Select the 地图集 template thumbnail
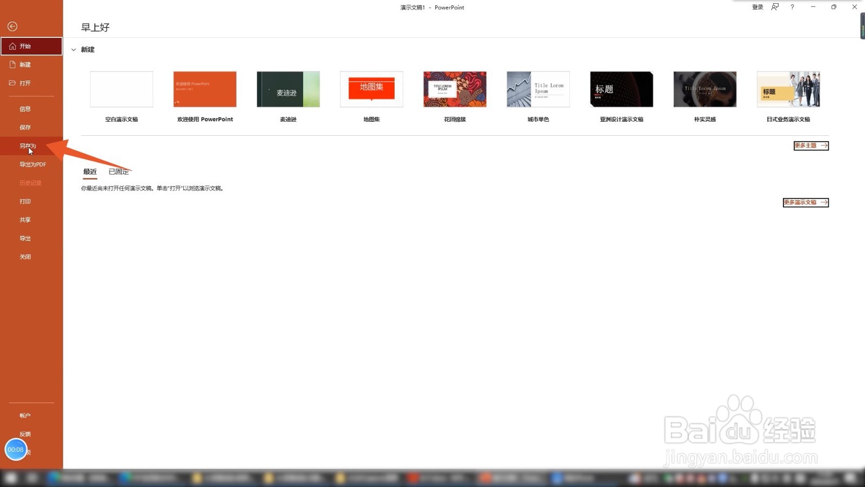The image size is (865, 487). (x=371, y=89)
